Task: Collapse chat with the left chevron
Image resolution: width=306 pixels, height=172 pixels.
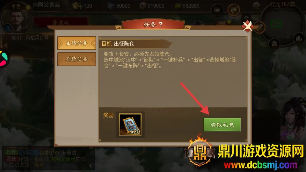Action: click(x=91, y=166)
